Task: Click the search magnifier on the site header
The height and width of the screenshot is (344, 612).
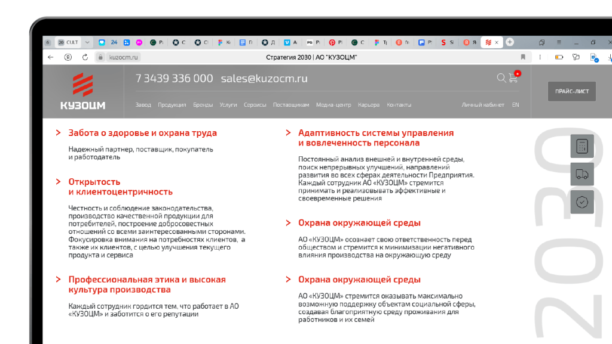Action: pyautogui.click(x=501, y=78)
